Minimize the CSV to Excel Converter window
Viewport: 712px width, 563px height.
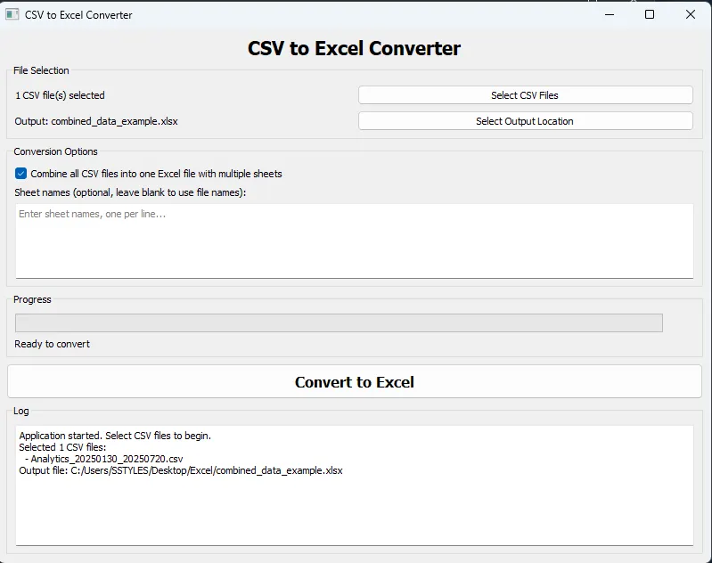click(610, 14)
